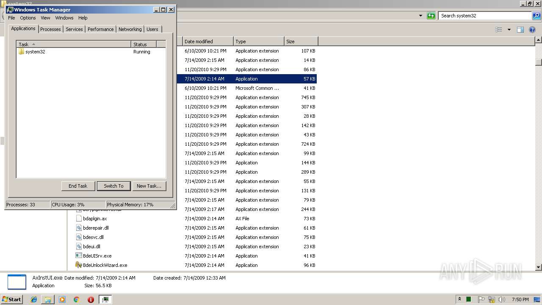Select the bdeui.dll file icon
Screen dimensions: 542x305
79,247
